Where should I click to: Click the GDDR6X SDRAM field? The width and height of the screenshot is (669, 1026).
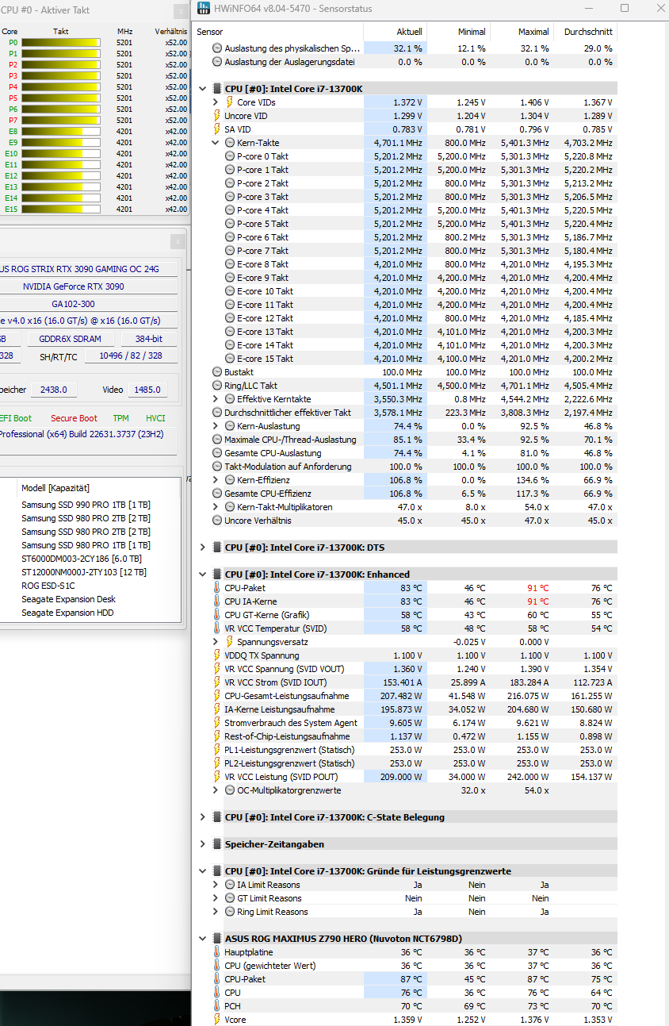[71, 340]
